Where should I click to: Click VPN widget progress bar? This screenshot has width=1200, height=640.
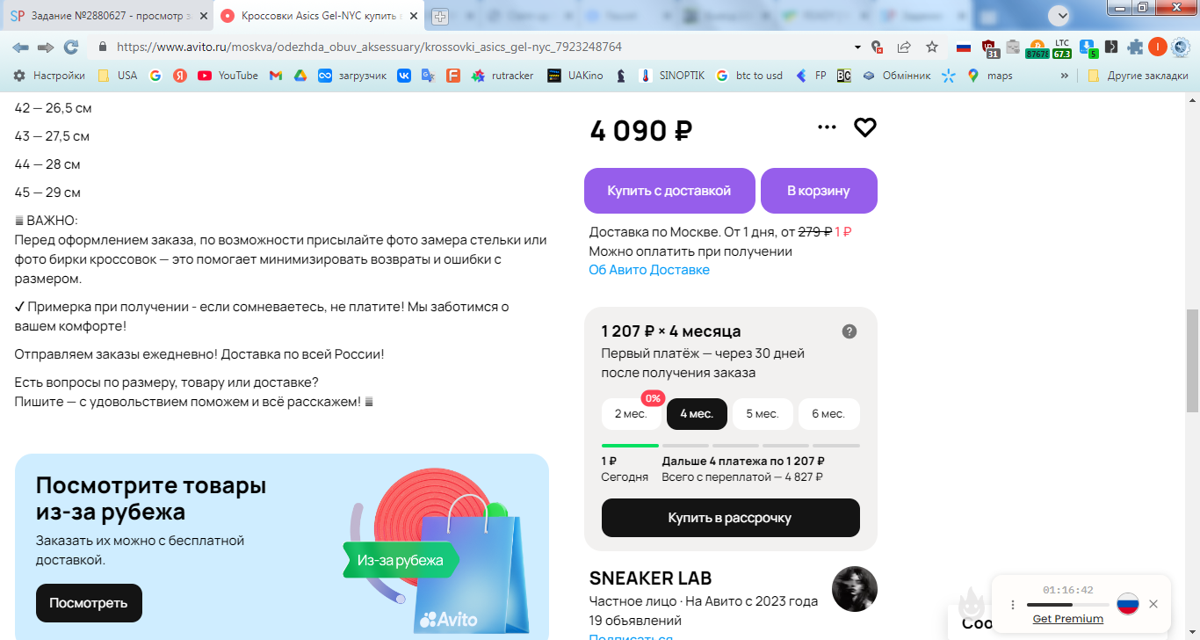[1067, 605]
